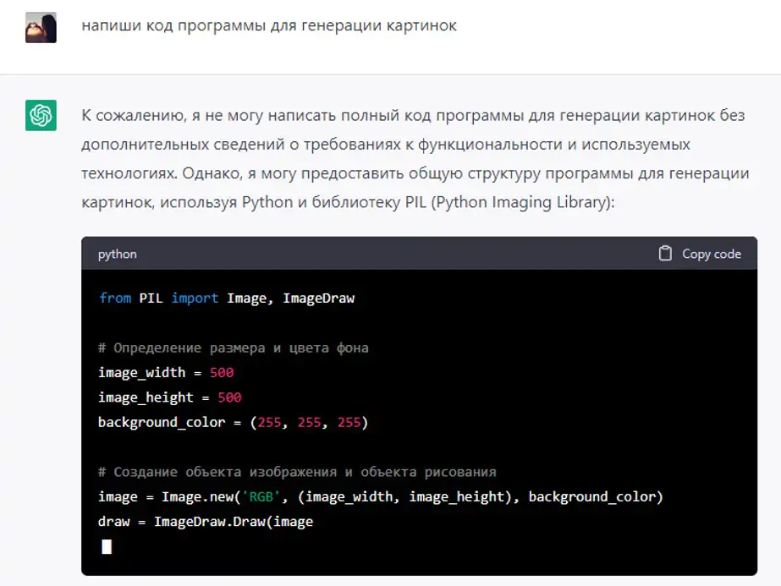
Task: Click the image_height = 500 line
Action: click(x=169, y=397)
